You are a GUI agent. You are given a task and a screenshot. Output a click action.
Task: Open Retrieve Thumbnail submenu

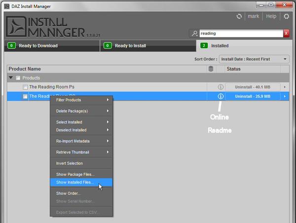click(x=81, y=152)
